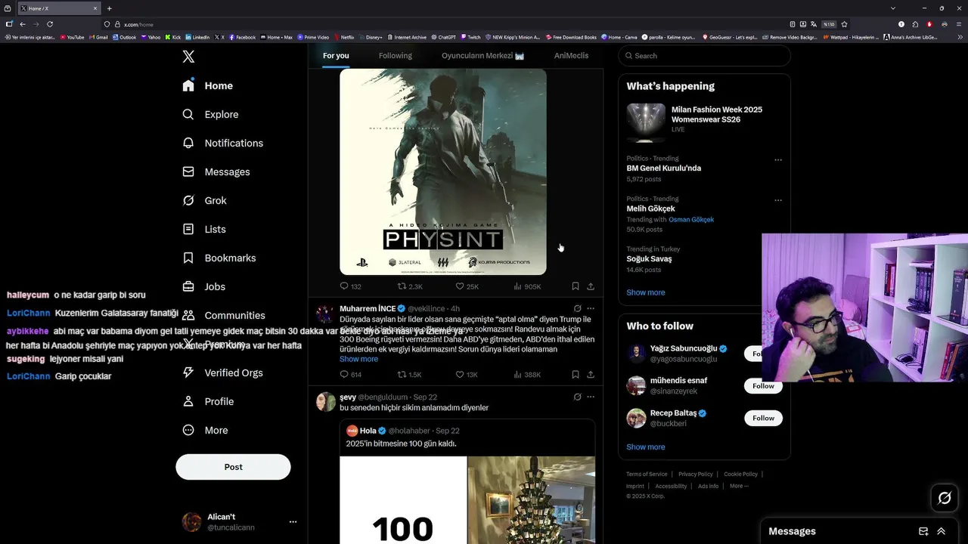968x544 pixels.
Task: Open Explore from the sidebar
Action: (210, 114)
